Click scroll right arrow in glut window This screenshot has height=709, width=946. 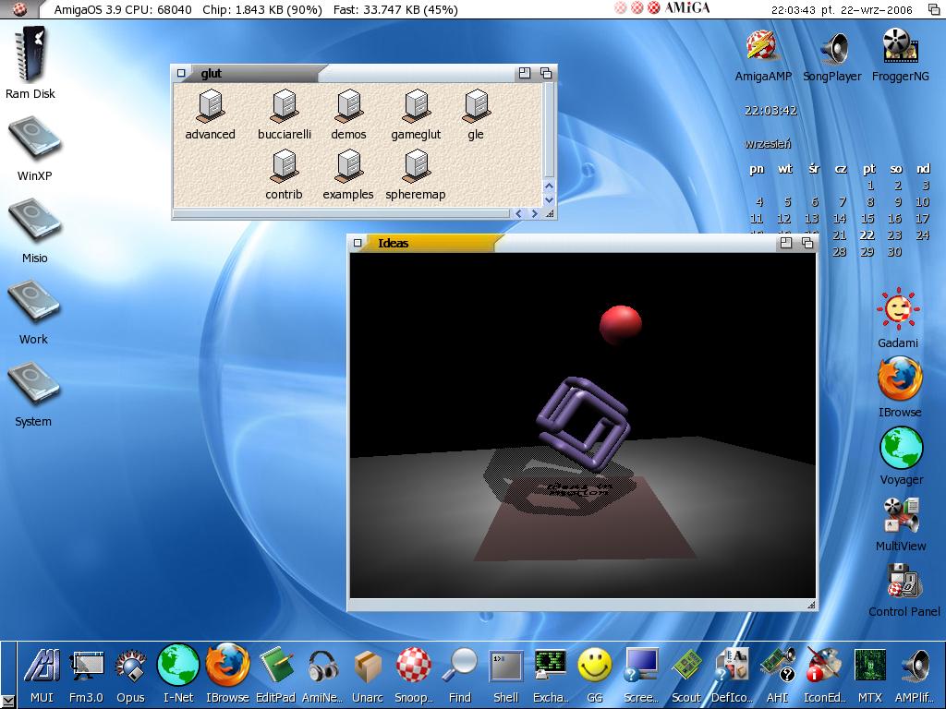pos(534,213)
